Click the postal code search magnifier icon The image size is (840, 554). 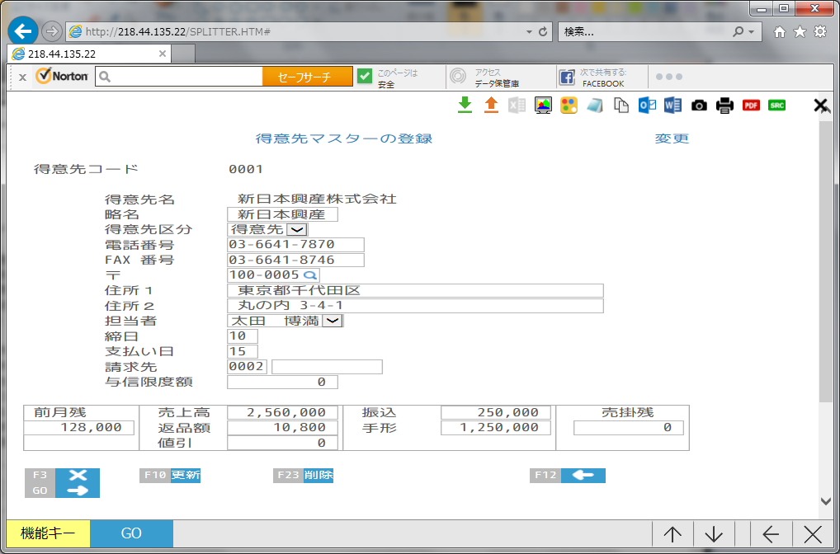coord(310,275)
